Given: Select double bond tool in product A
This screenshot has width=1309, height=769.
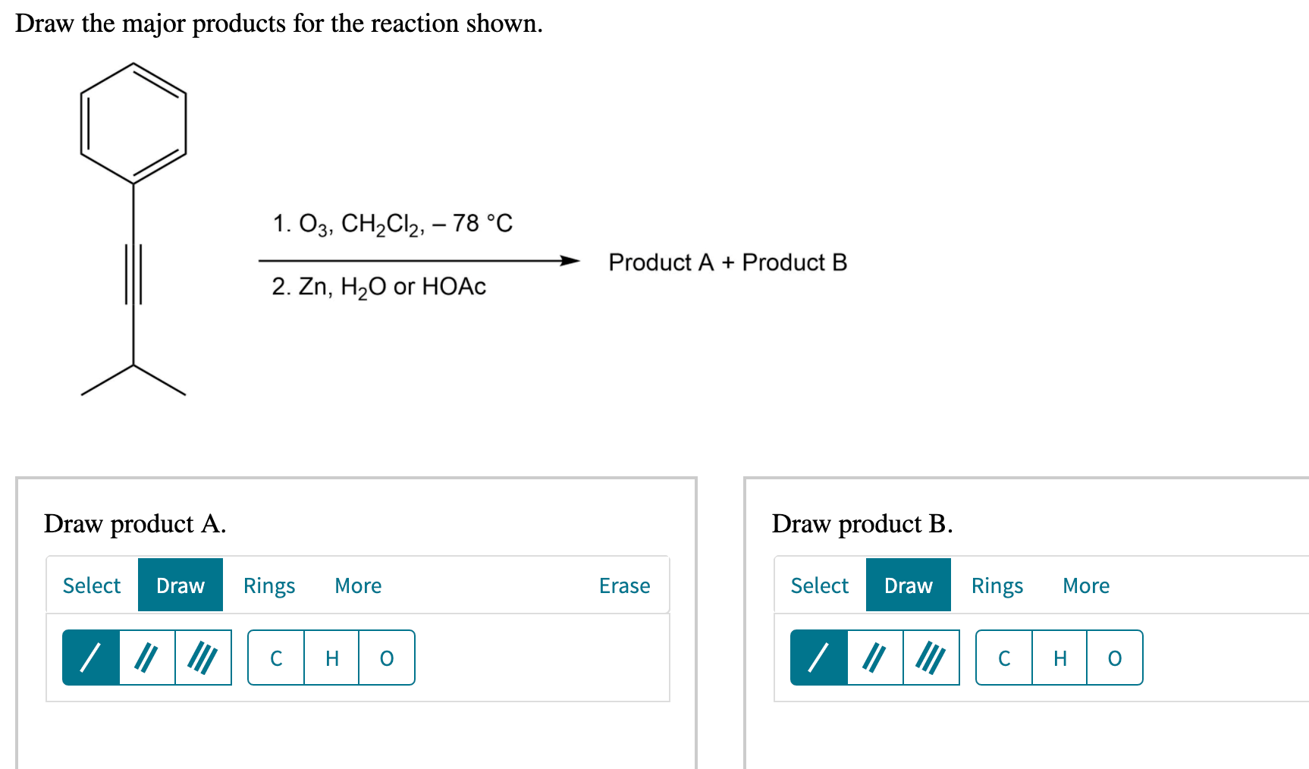Looking at the screenshot, I should (x=147, y=658).
